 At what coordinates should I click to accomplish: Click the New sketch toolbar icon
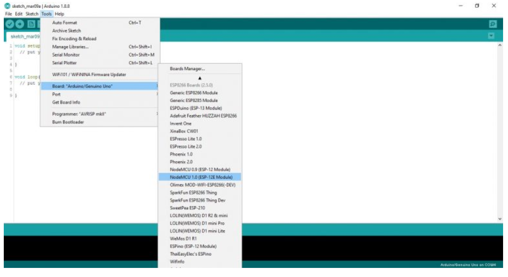32,23
